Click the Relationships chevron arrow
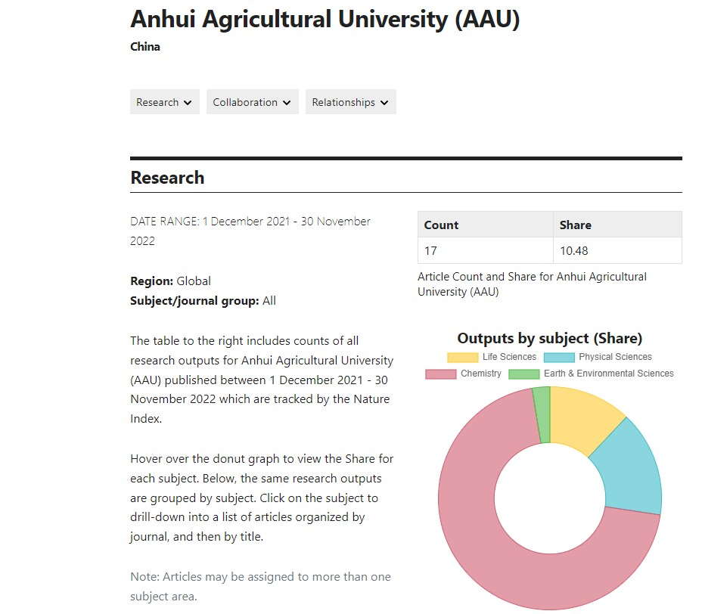This screenshot has width=702, height=614. (384, 103)
